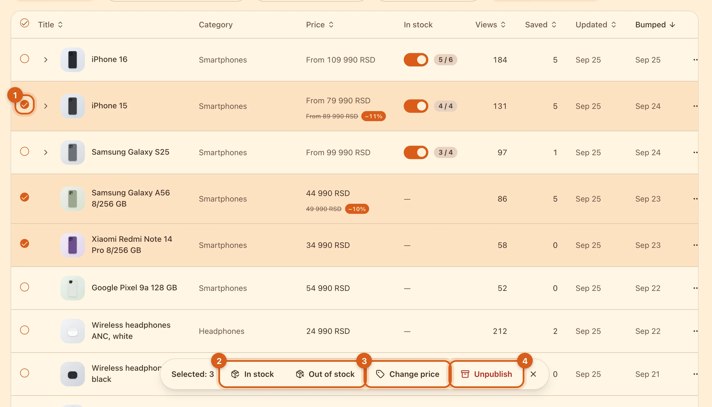
Task: Open more options for black wireless headphones
Action: [x=695, y=374]
